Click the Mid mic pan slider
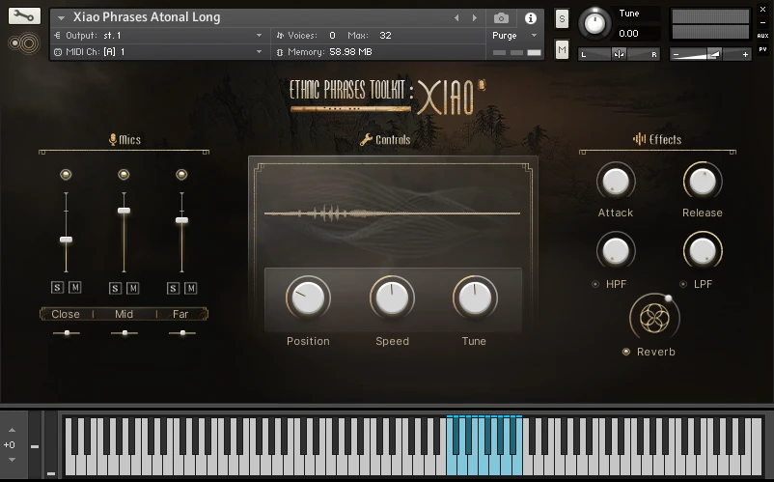774x482 pixels. point(124,333)
